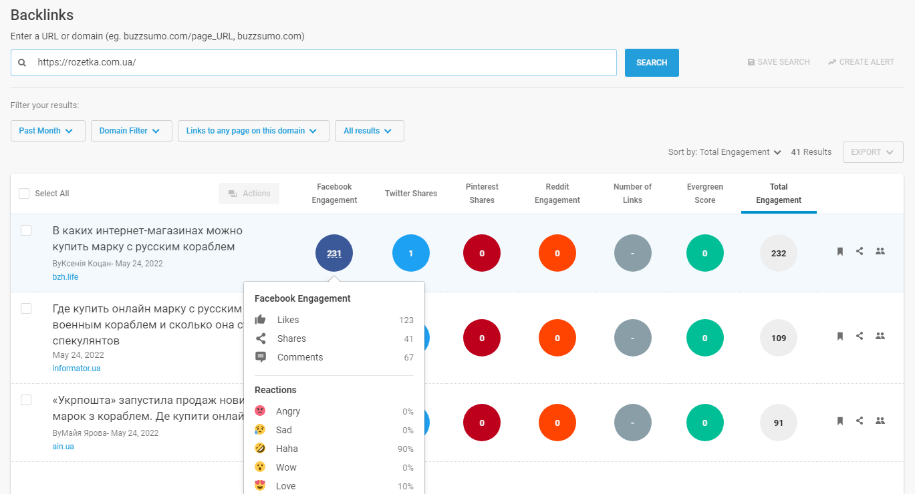915x494 pixels.
Task: Click total engagement bubble showing 232
Action: pyautogui.click(x=779, y=253)
